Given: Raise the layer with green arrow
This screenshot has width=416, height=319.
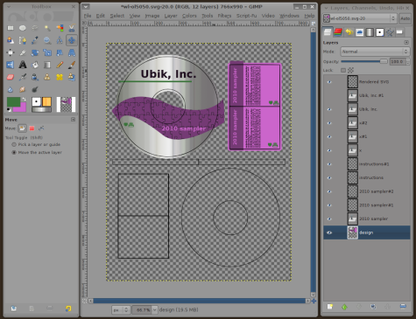Looking at the screenshot, I should [344, 307].
